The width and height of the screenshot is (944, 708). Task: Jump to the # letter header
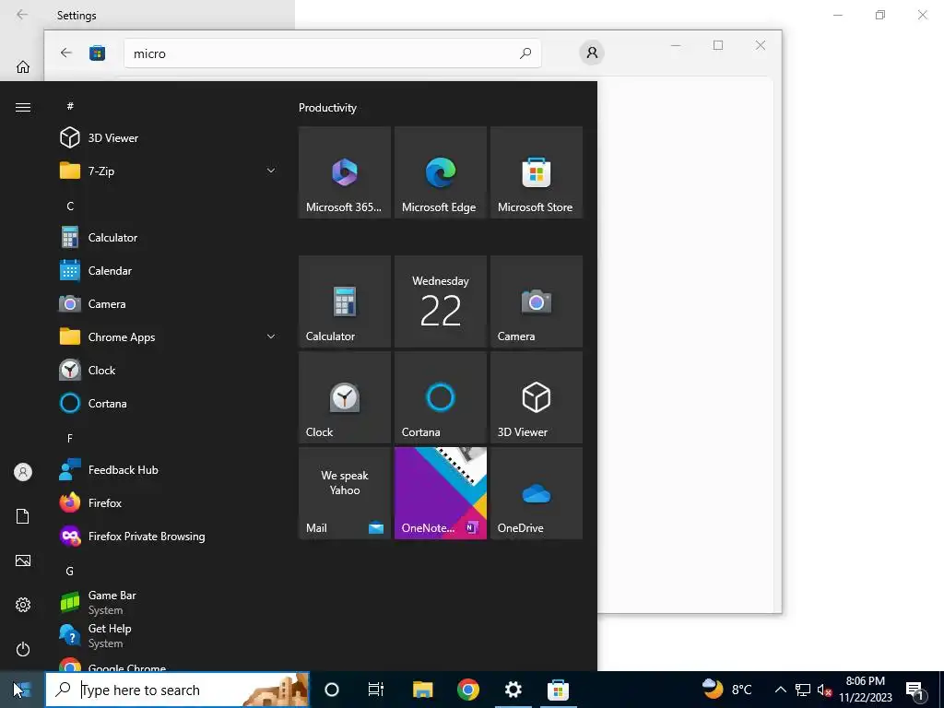point(70,106)
